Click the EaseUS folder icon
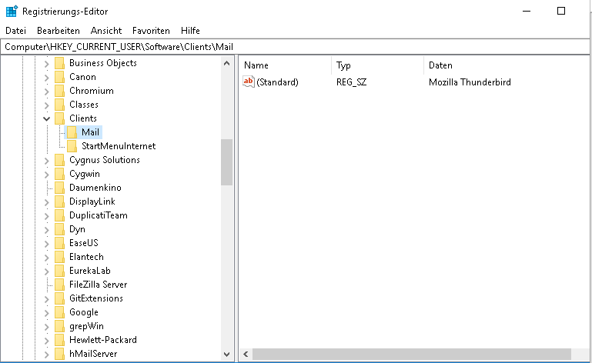 pyautogui.click(x=59, y=243)
